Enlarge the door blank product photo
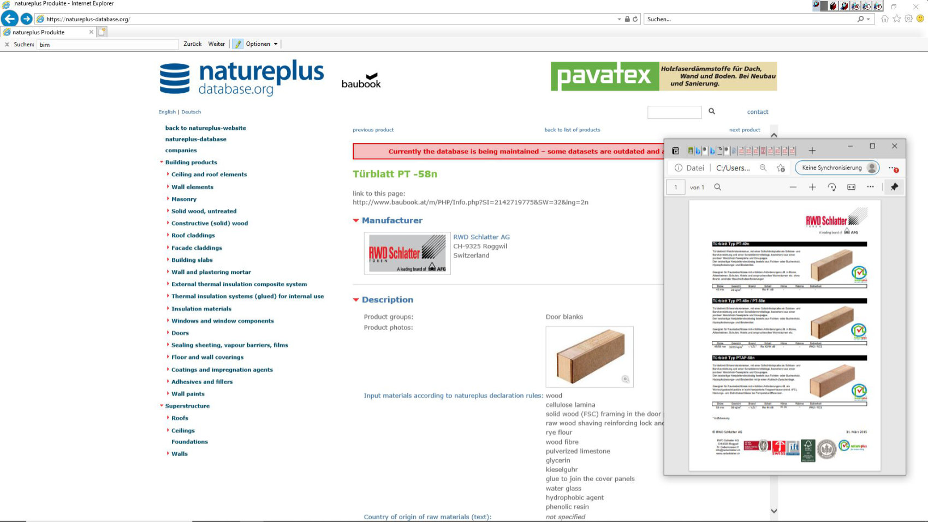Image resolution: width=928 pixels, height=522 pixels. coord(624,379)
